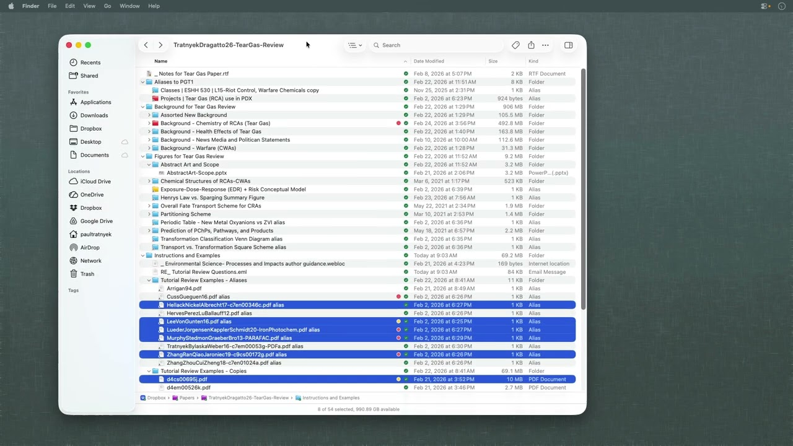Sort by the Size column header
This screenshot has height=446, width=793.
pyautogui.click(x=493, y=61)
